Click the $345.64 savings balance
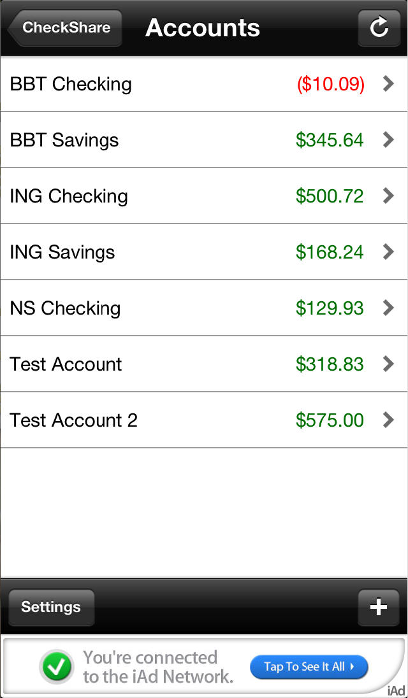The height and width of the screenshot is (698, 408). tap(330, 140)
